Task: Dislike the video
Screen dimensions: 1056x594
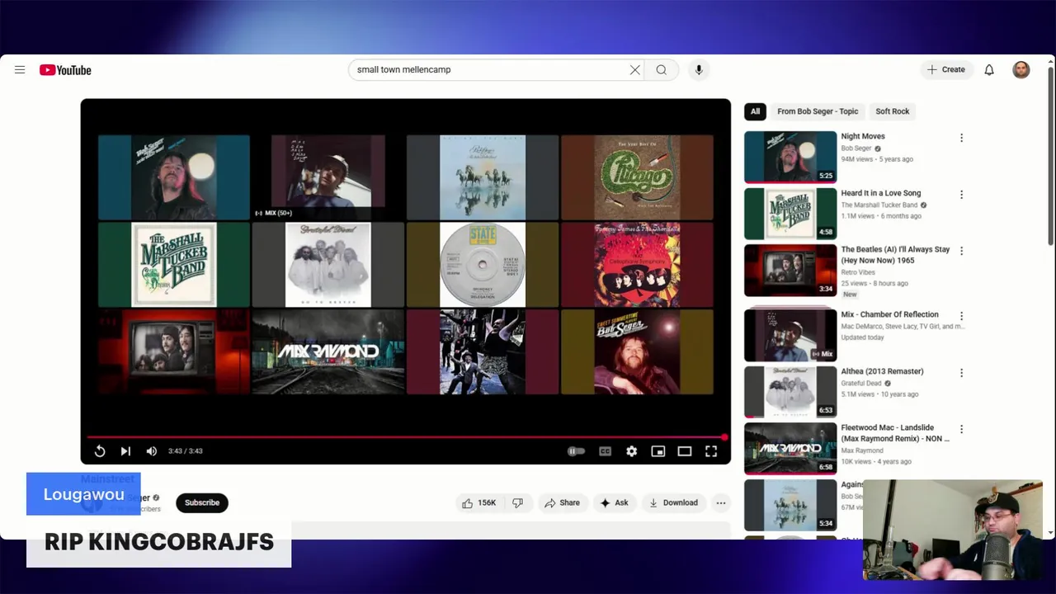Action: pos(517,502)
